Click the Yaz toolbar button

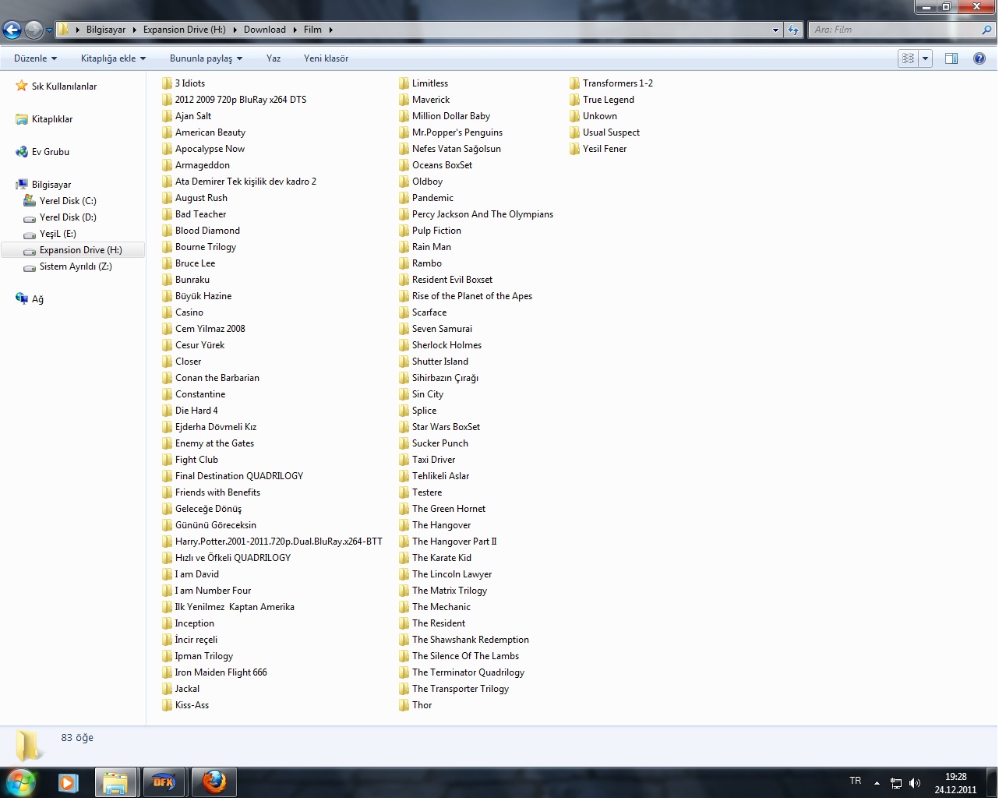pos(274,58)
